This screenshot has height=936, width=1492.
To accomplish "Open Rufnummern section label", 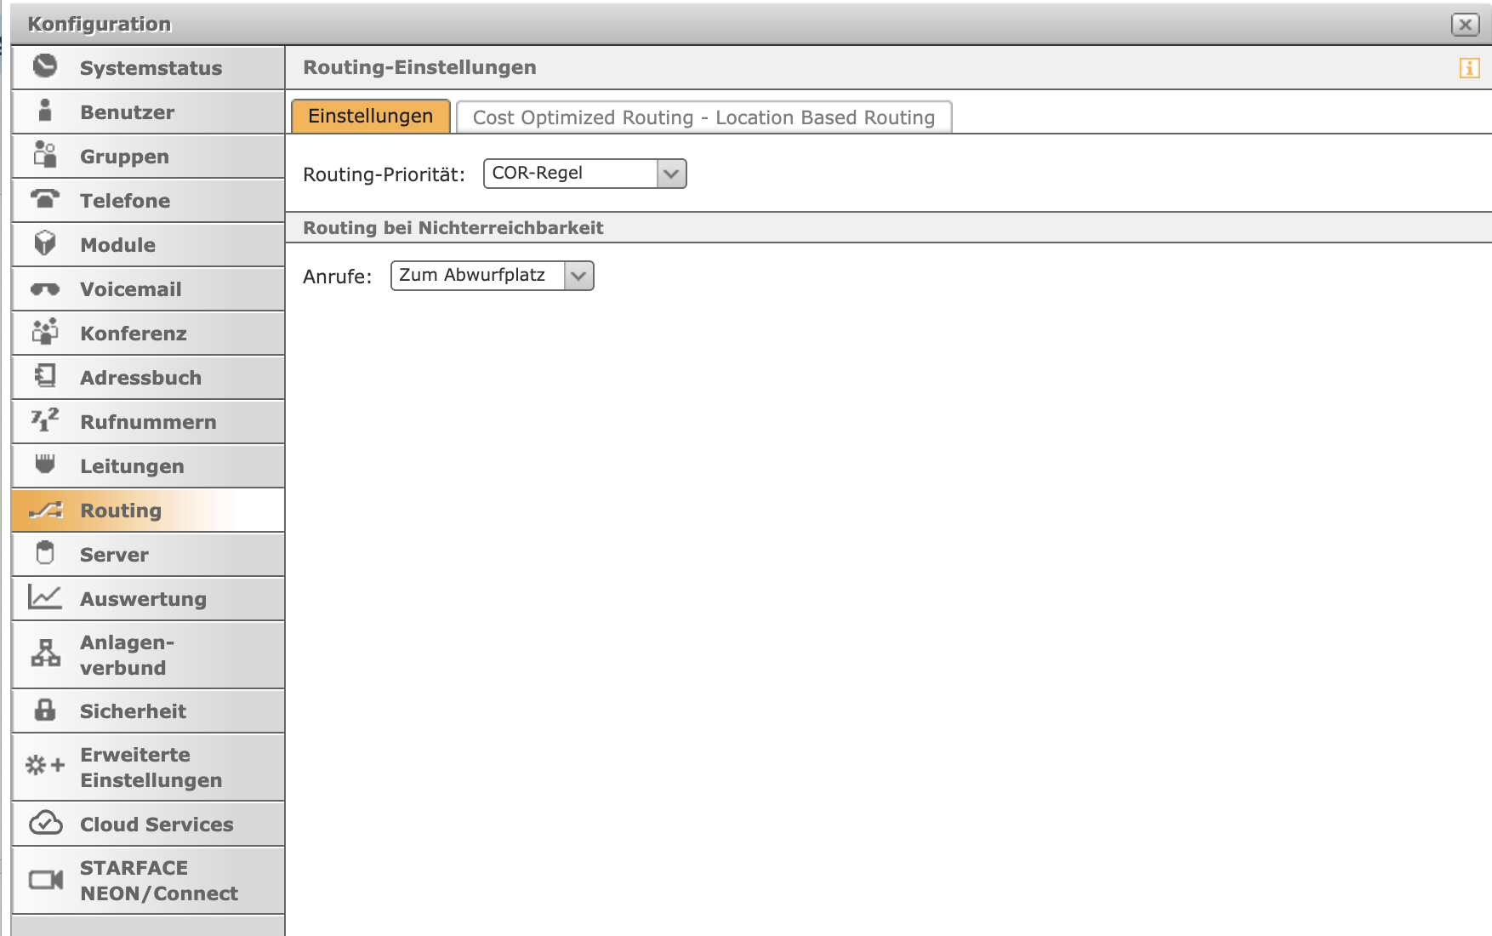I will 148,422.
